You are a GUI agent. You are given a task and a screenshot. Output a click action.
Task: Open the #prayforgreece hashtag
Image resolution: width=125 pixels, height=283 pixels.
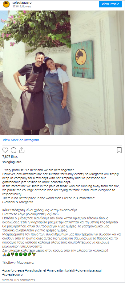[13, 270]
